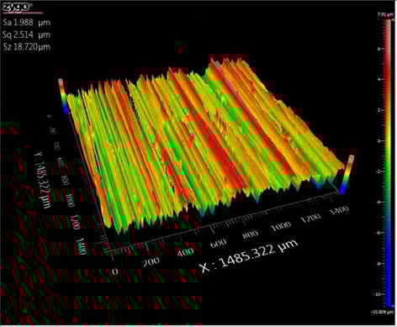Click the 200 tick on the X axis
Viewport: 397px width, 327px height.
point(151,261)
